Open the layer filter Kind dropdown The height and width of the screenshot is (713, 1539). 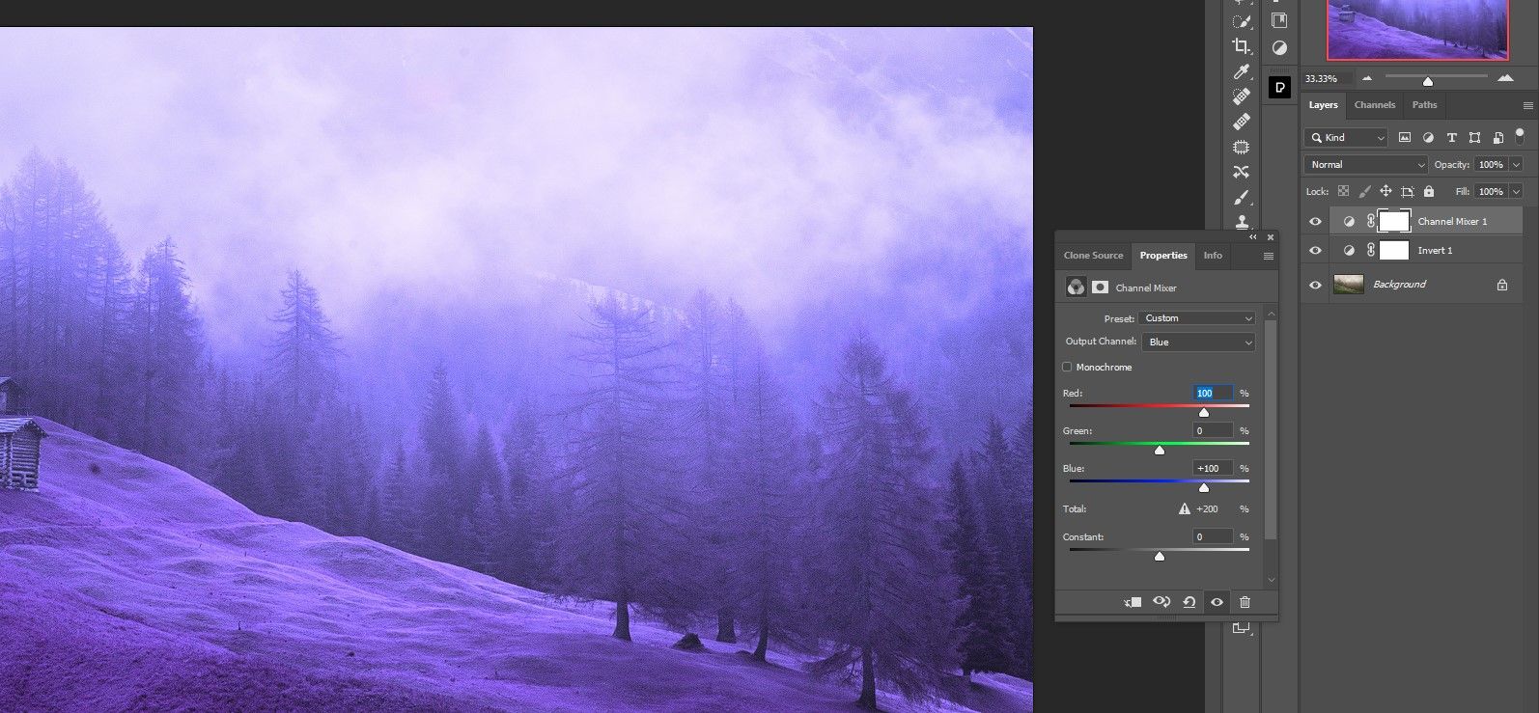1346,138
